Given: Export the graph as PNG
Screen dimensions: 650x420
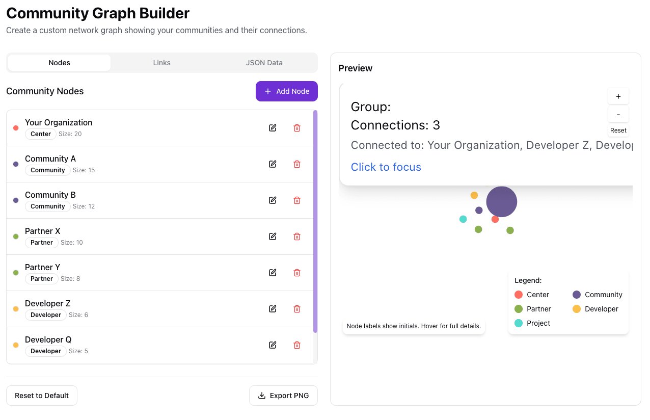Looking at the screenshot, I should point(283,396).
